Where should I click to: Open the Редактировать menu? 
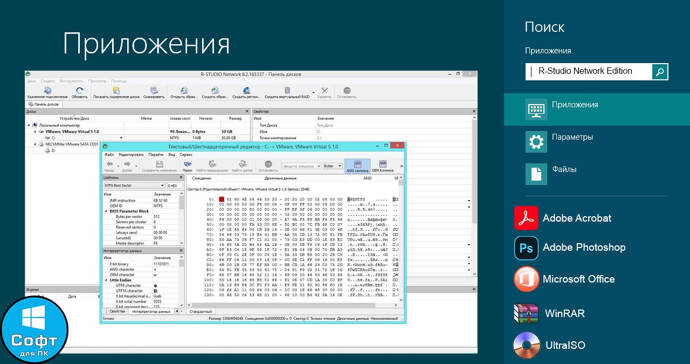(131, 154)
